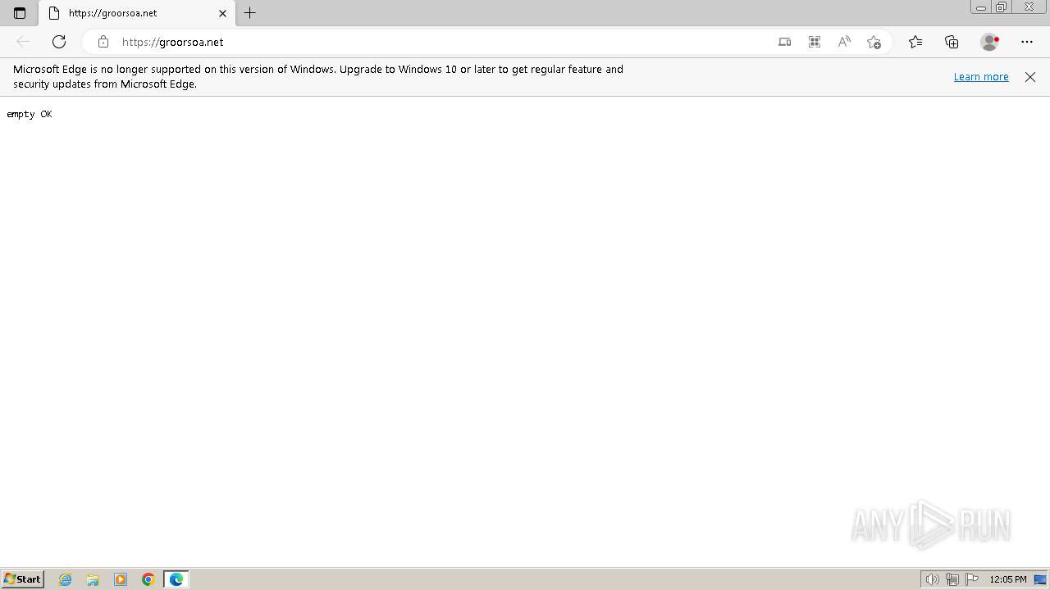1050x590 pixels.
Task: View site information lock icon
Action: point(103,42)
